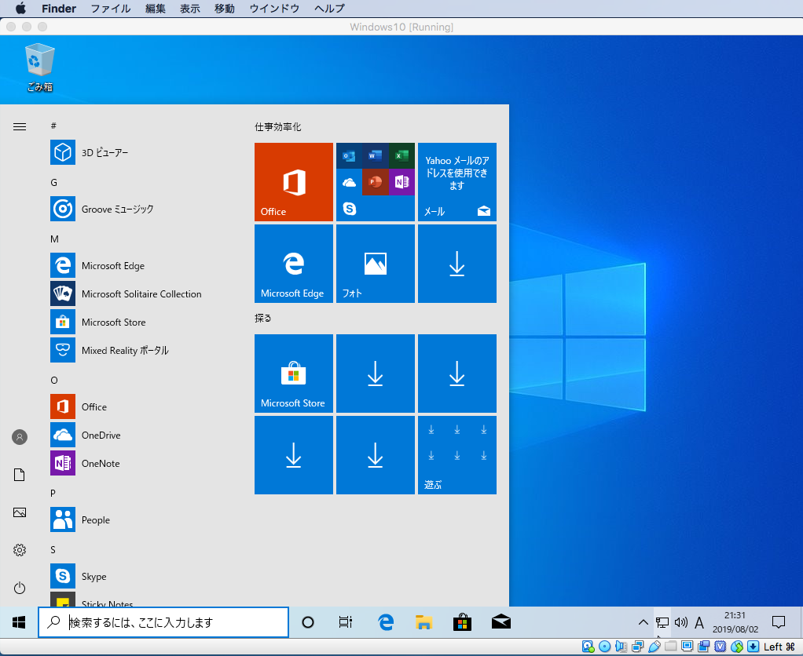Screen dimensions: 803x656
Task: Focus the taskbar search box
Action: point(163,622)
